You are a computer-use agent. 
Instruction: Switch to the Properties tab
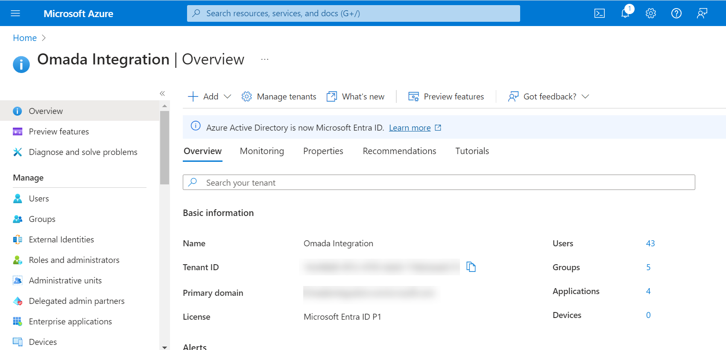323,151
